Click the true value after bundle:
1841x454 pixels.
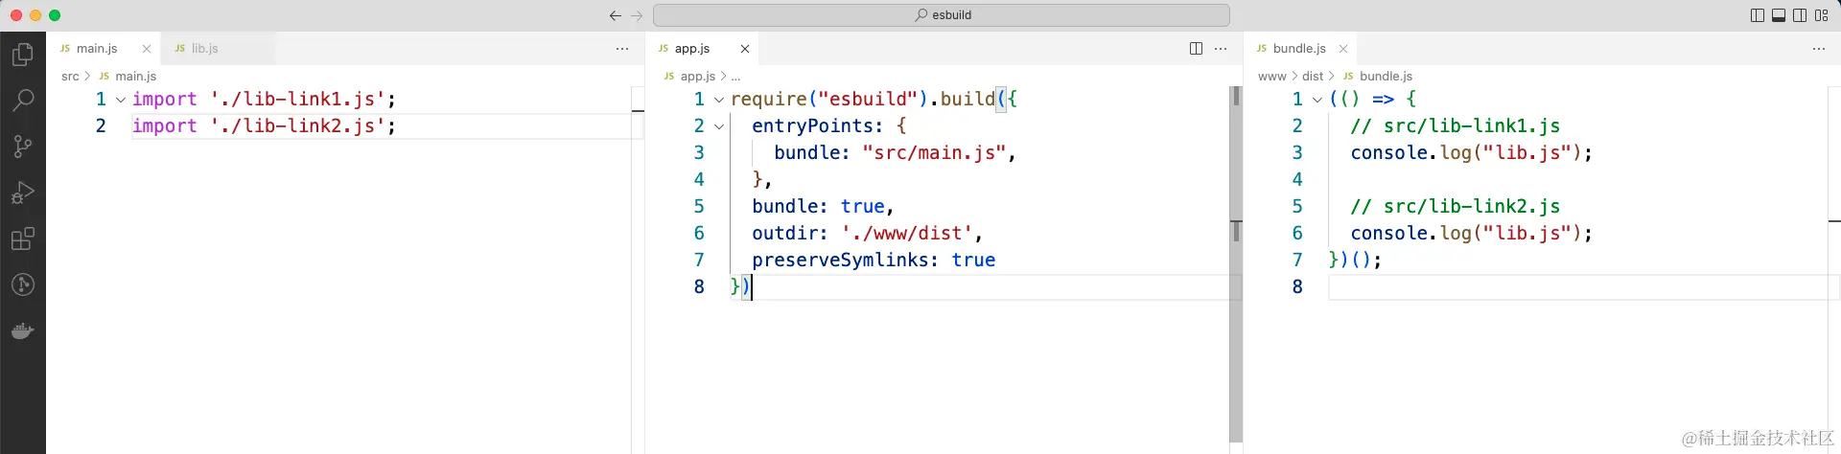pos(863,206)
